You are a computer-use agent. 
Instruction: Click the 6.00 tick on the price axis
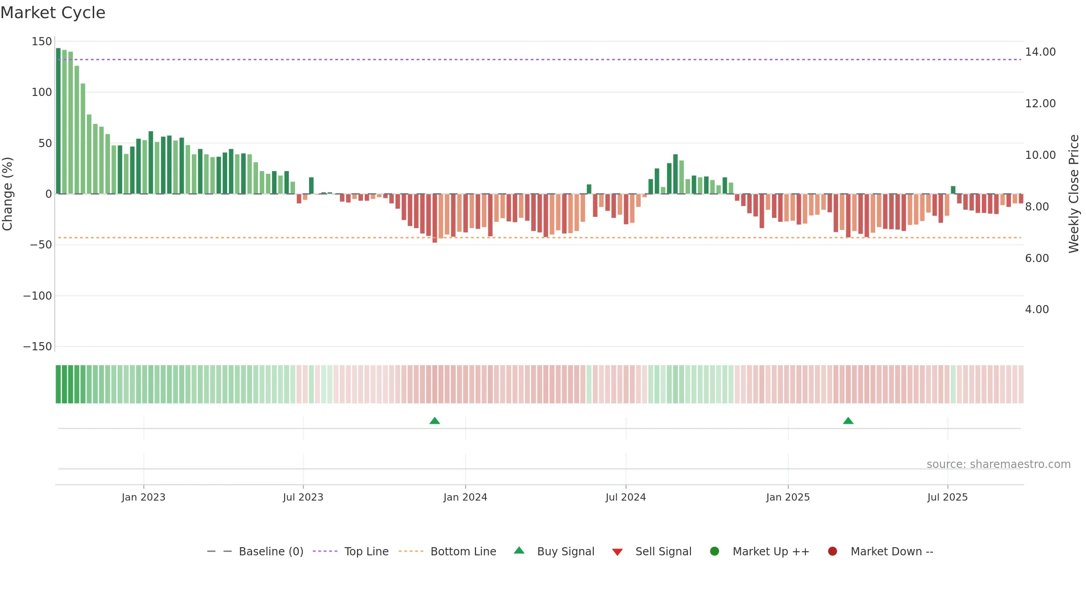click(1037, 258)
